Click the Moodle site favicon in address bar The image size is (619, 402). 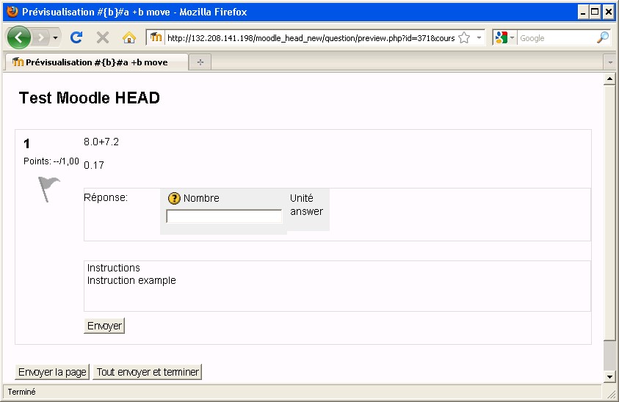156,37
